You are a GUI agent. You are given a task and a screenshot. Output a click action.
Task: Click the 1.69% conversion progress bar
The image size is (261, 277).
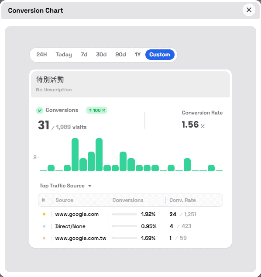coord(125,238)
